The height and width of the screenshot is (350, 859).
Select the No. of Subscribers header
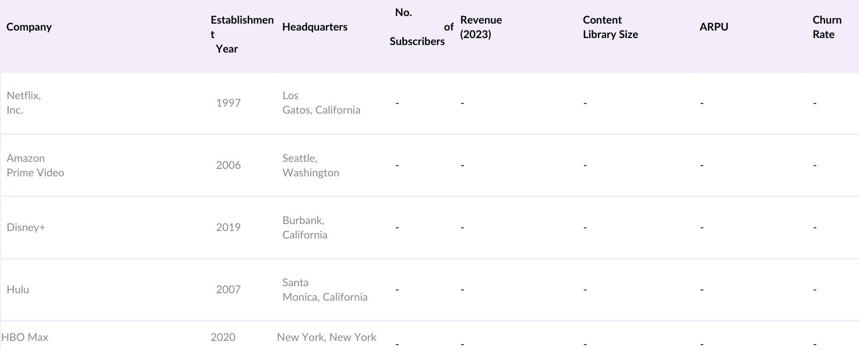click(x=418, y=27)
